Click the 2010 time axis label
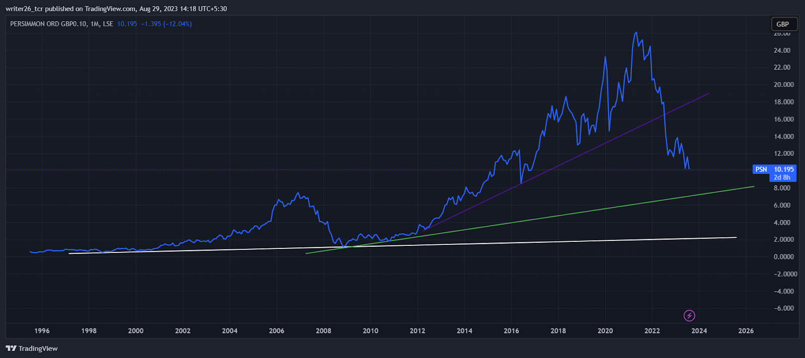805x358 pixels. 371,331
